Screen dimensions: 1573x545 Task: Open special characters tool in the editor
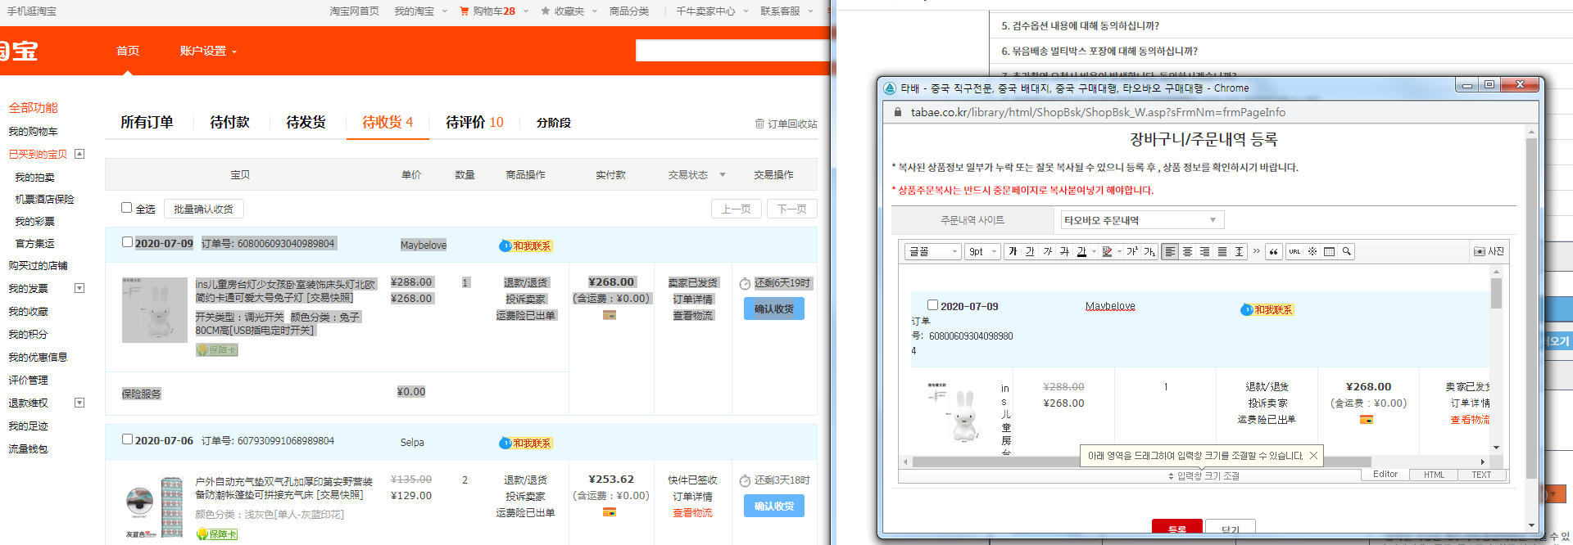pos(1312,251)
